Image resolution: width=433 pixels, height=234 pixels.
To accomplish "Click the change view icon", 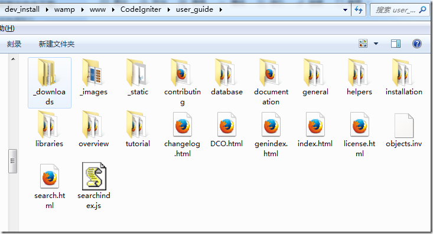I will coord(363,44).
